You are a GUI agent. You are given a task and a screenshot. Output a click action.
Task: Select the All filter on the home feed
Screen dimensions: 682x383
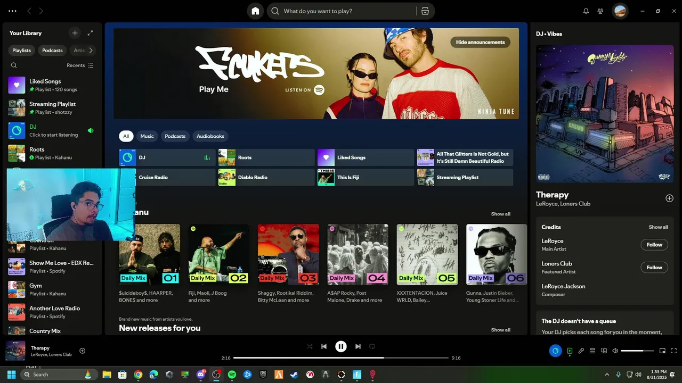(x=126, y=136)
